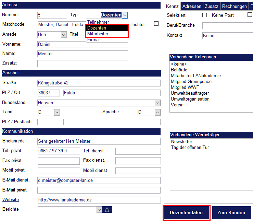Click into the Straße input field

coord(99,83)
